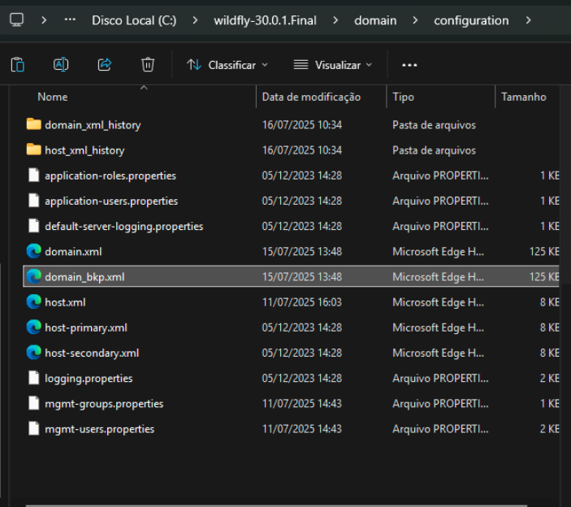
Task: Click the share icon in toolbar
Action: [105, 64]
